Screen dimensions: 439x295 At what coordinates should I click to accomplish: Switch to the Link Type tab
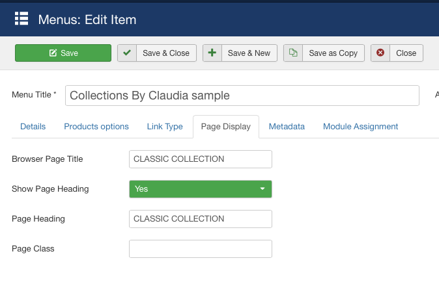pos(165,127)
